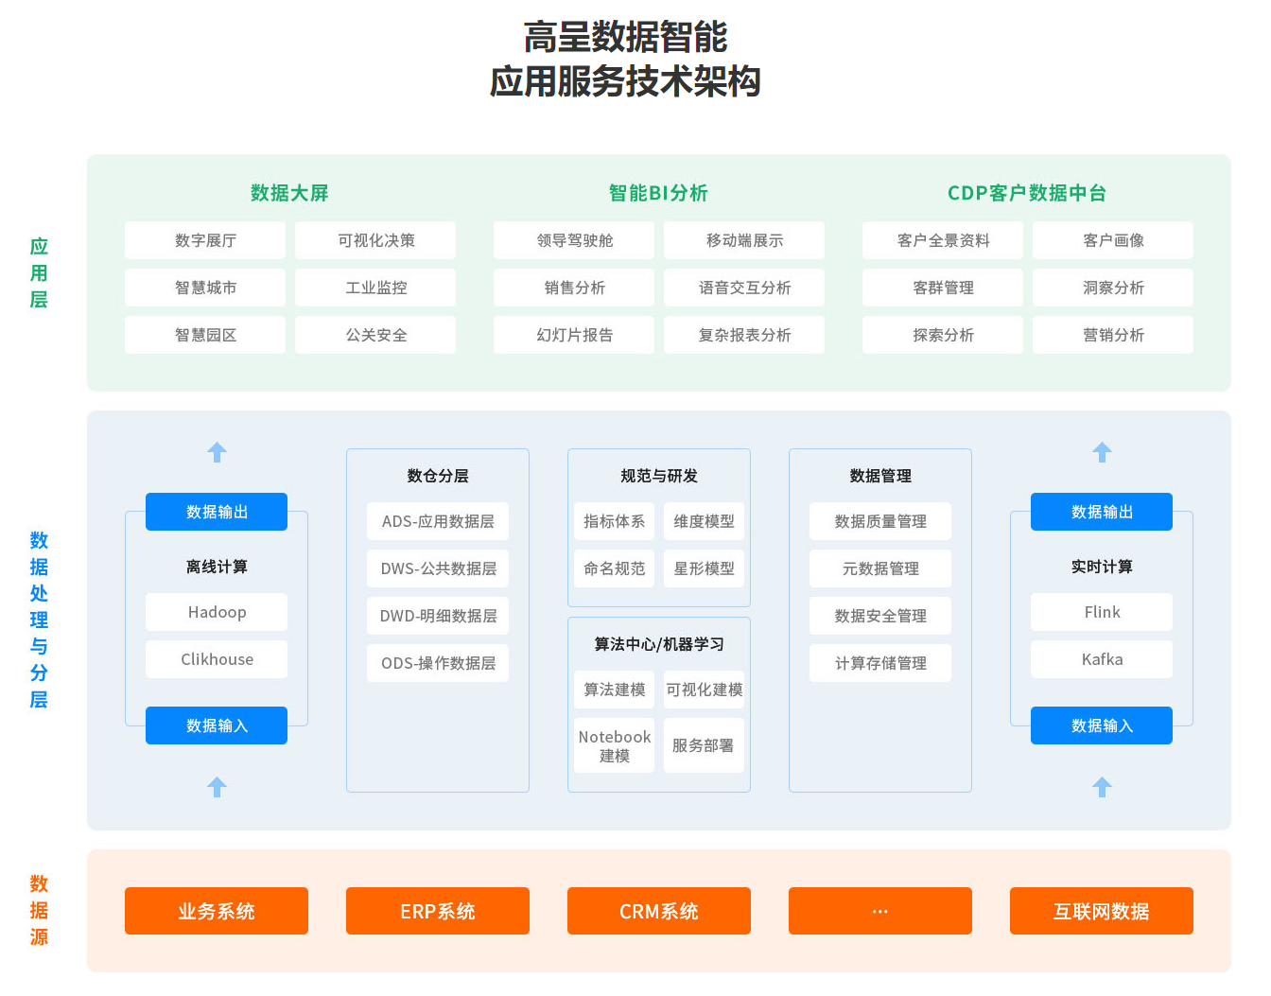Click the 领导驾驶舱 item
Screen dimensions: 1271x996
(574, 240)
